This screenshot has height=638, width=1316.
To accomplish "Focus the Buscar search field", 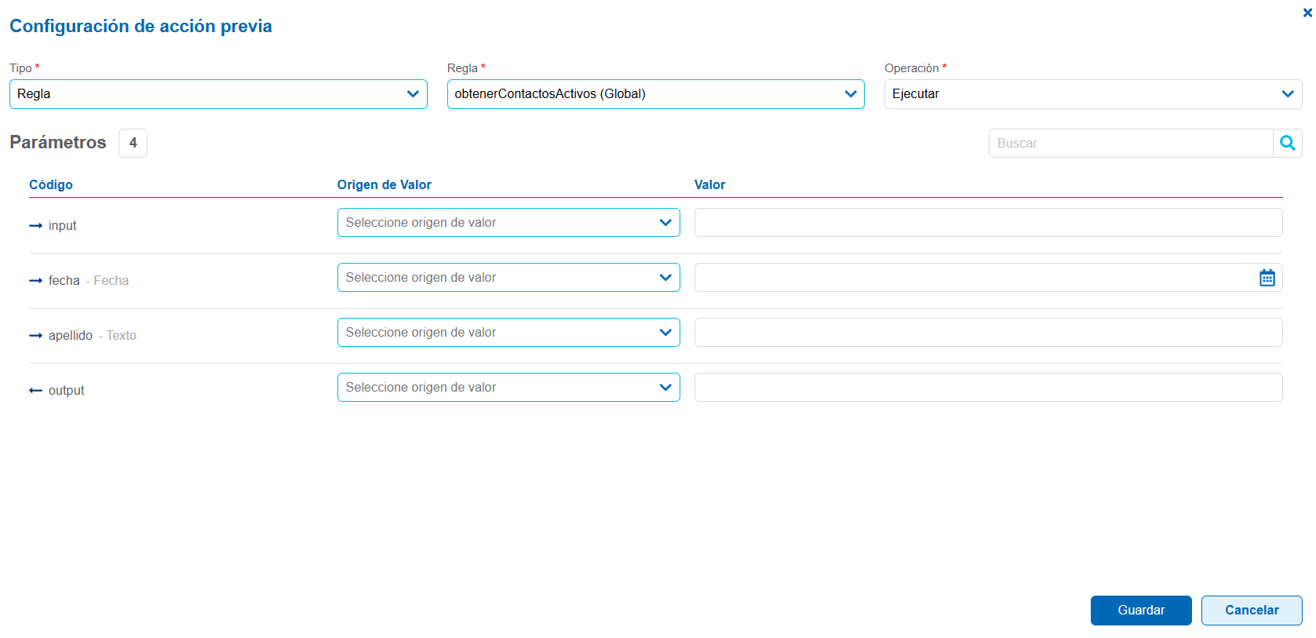I will click(1131, 143).
